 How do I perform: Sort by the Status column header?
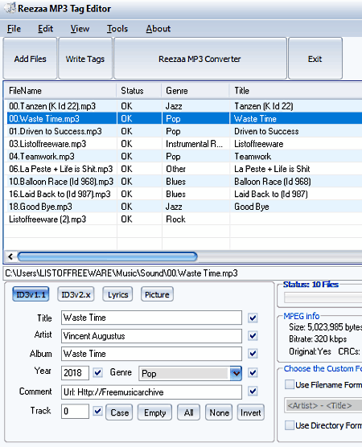[x=139, y=91]
